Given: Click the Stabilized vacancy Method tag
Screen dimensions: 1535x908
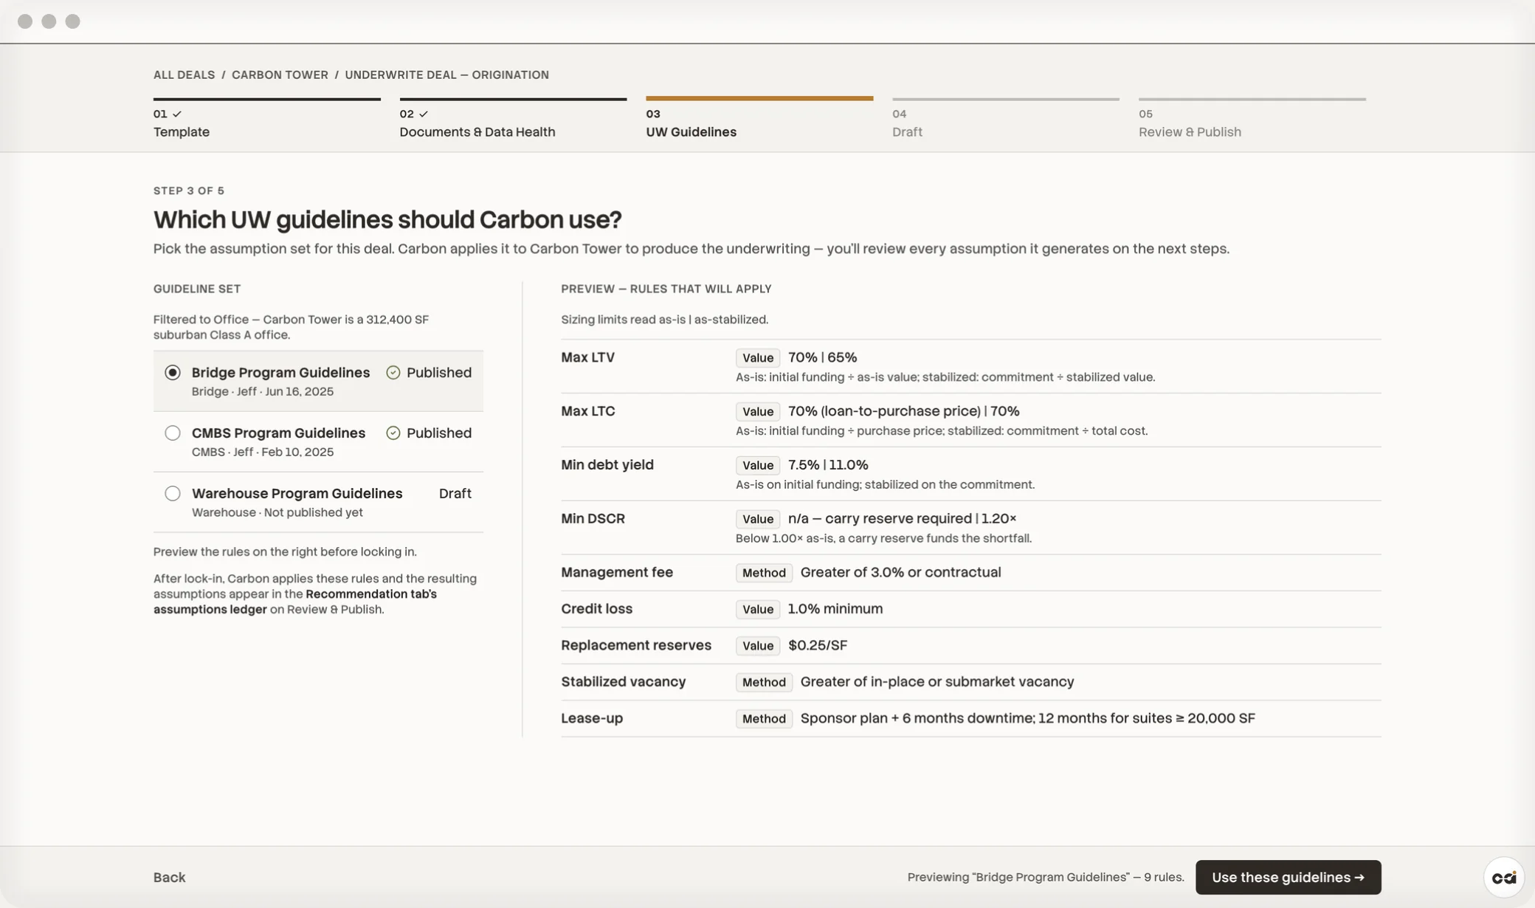Looking at the screenshot, I should click(x=764, y=682).
